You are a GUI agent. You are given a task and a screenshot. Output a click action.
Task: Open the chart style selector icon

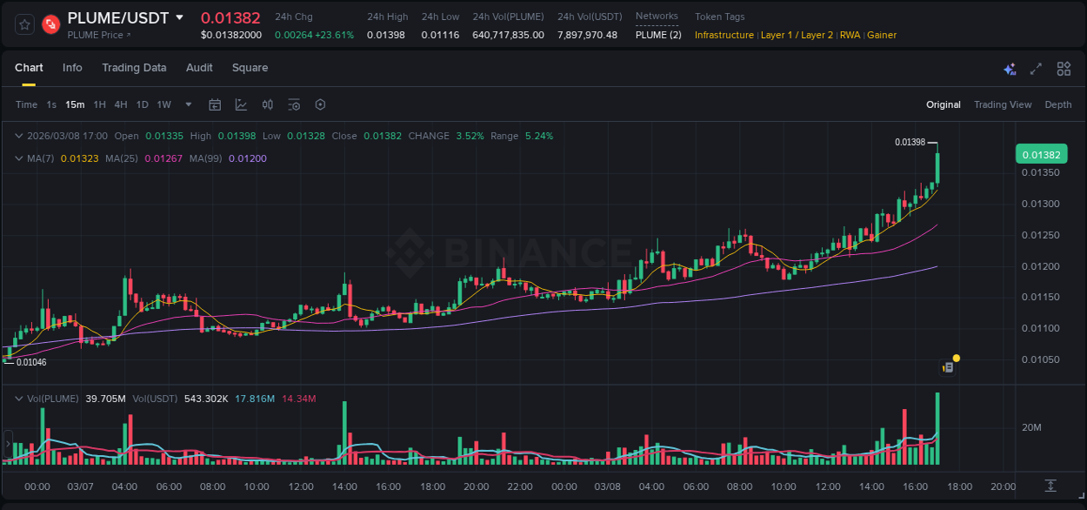[239, 104]
